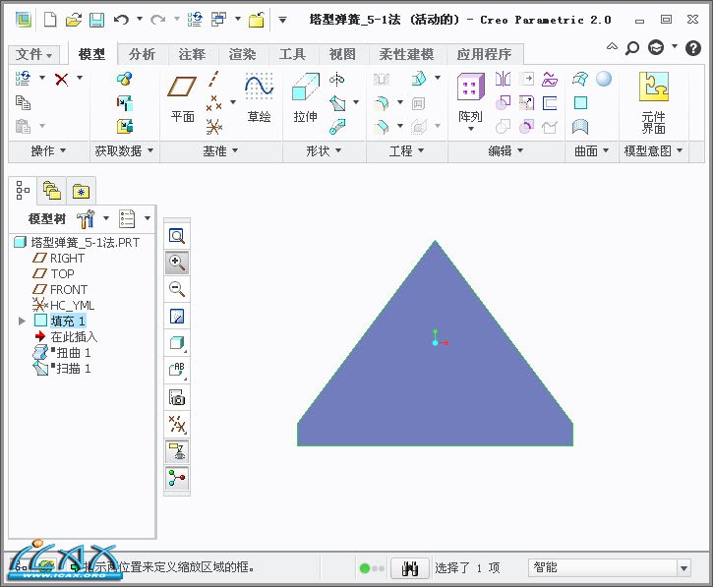Open the help question mark icon
Image resolution: width=713 pixels, height=587 pixels.
click(x=693, y=48)
